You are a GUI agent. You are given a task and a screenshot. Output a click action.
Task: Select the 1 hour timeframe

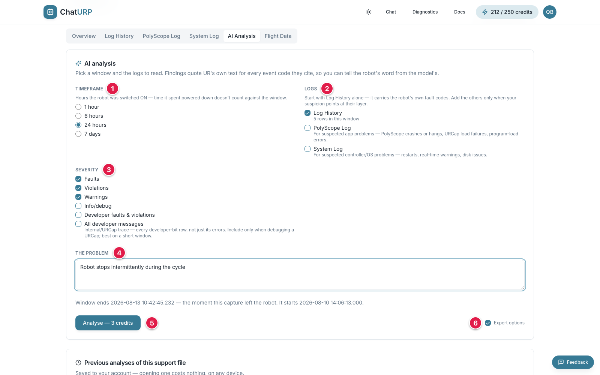(x=78, y=107)
